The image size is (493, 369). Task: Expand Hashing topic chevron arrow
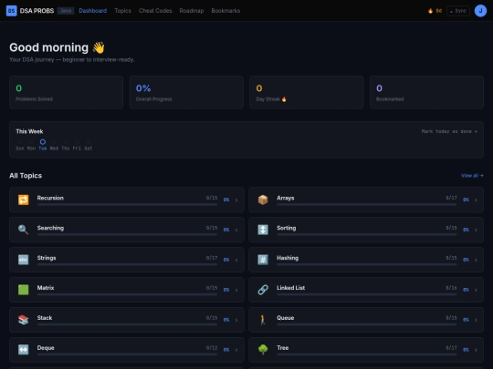tap(476, 260)
